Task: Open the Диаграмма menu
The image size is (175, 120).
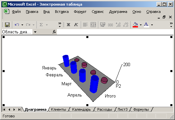Action: 118,12
